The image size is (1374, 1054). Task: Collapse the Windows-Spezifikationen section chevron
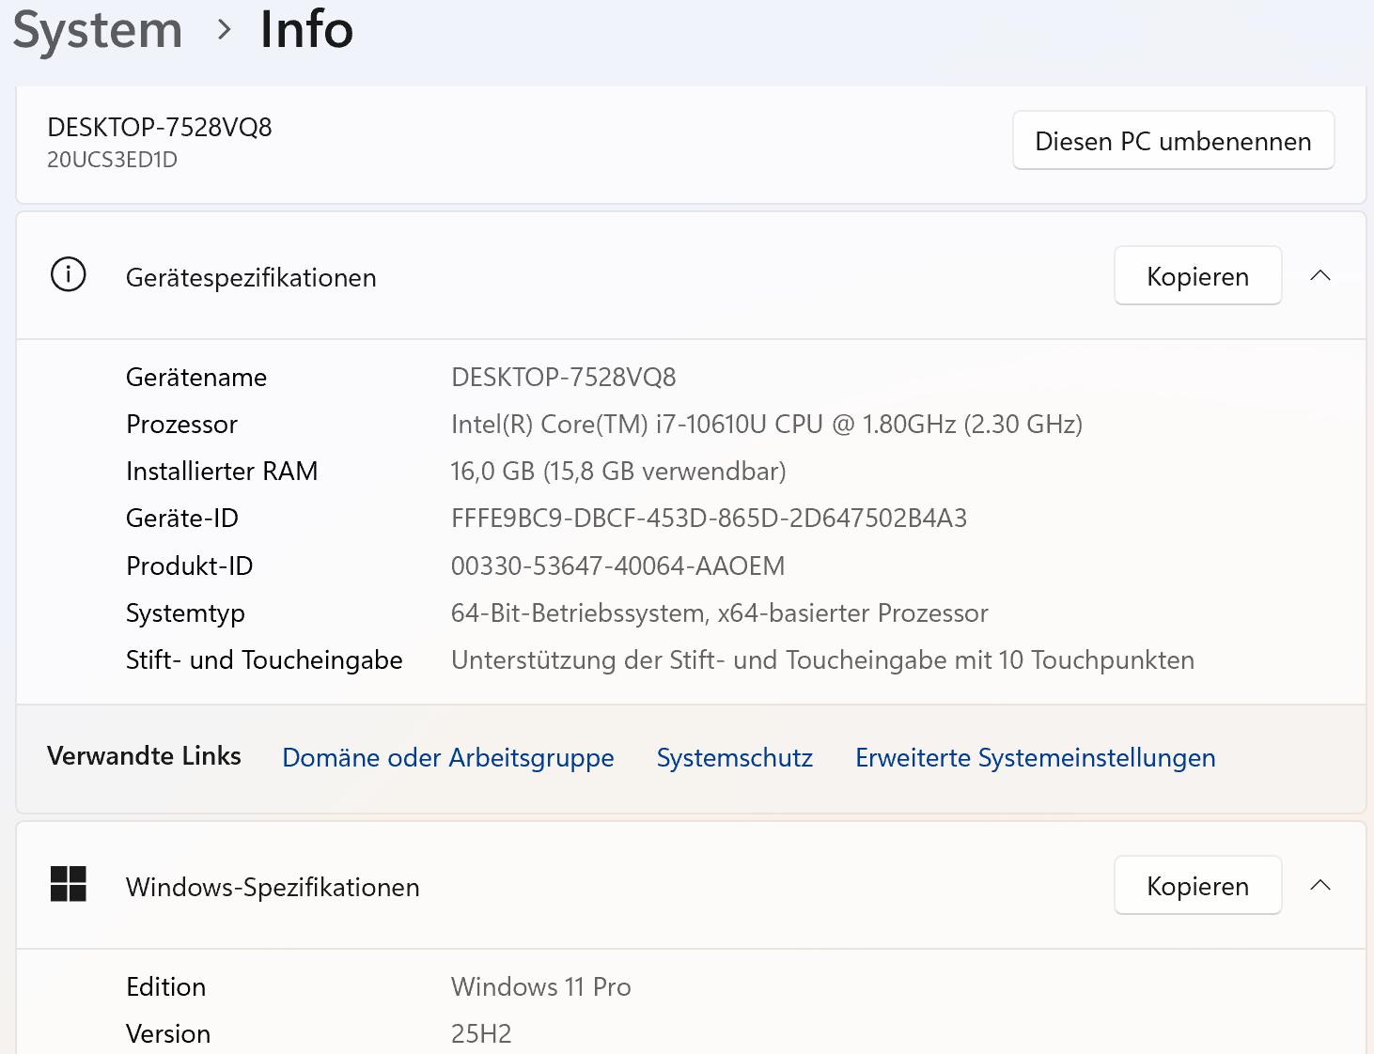pyautogui.click(x=1320, y=885)
